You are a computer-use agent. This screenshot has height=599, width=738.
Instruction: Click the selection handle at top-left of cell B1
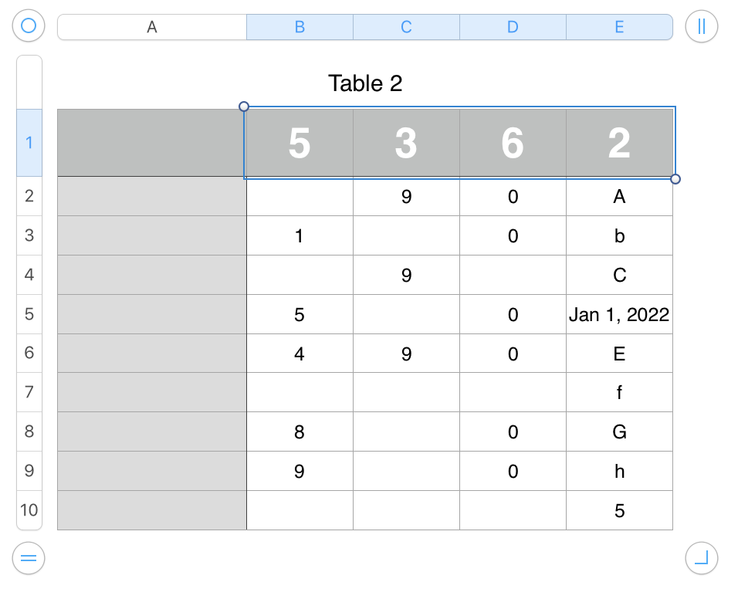[244, 107]
